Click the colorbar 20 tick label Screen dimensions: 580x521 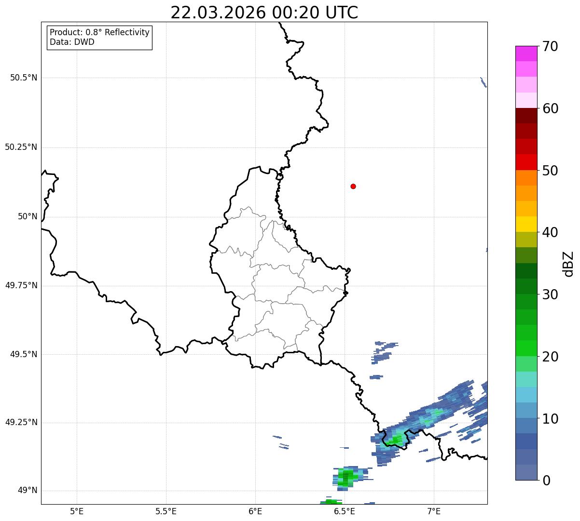click(x=551, y=357)
